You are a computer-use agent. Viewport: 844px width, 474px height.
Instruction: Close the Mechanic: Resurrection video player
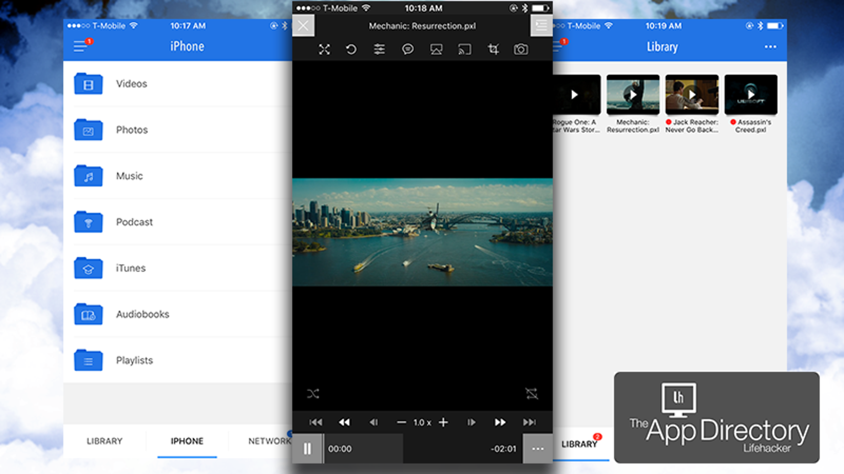[303, 26]
